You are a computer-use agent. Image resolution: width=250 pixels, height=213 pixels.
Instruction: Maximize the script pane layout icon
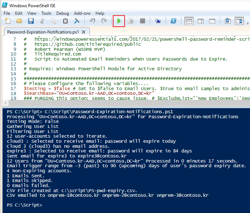click(x=212, y=21)
